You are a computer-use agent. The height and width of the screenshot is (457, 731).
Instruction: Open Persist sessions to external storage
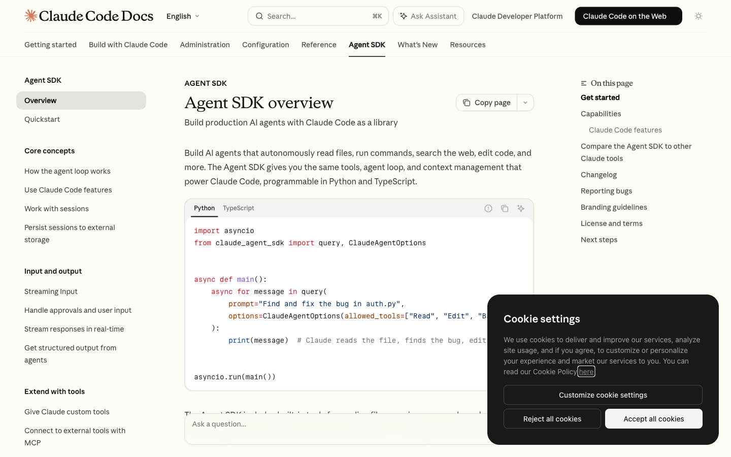(70, 234)
